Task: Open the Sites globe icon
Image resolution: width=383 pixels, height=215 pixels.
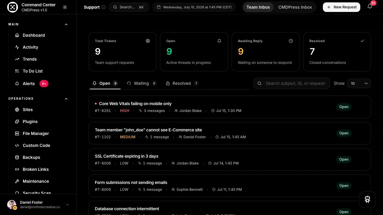Action: [x=17, y=110]
